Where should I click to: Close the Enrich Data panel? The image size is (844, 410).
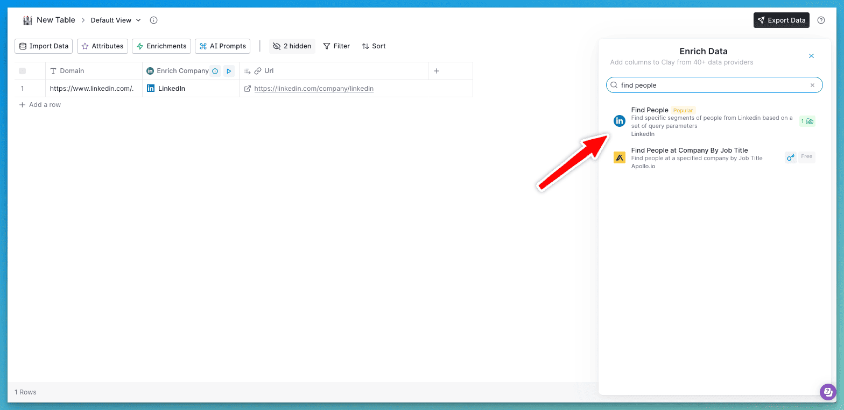point(811,56)
